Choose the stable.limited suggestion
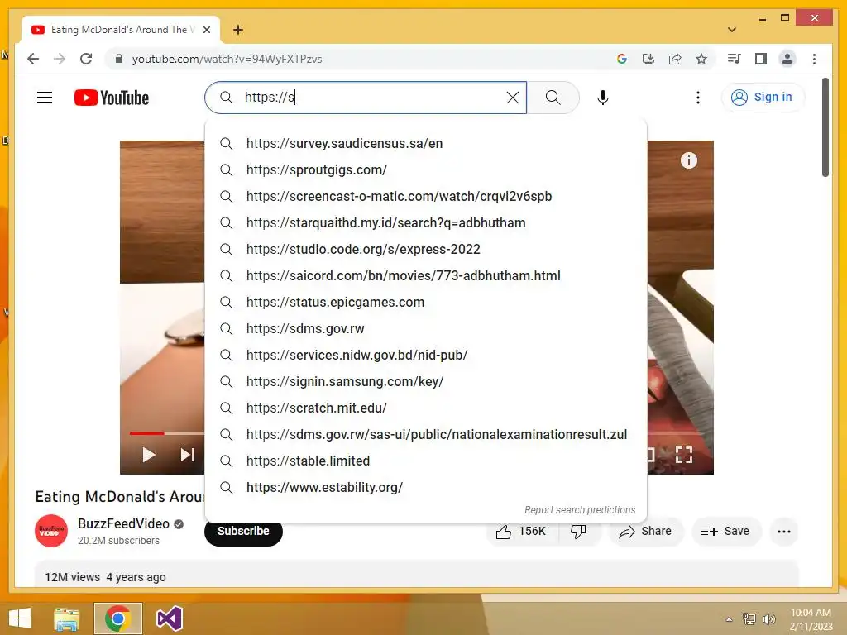The height and width of the screenshot is (635, 847). pyautogui.click(x=426, y=461)
